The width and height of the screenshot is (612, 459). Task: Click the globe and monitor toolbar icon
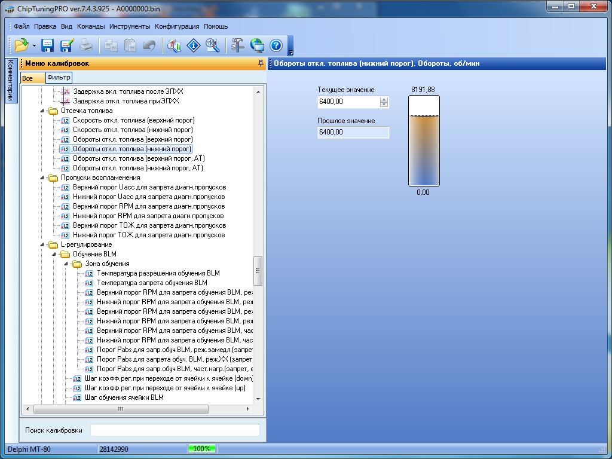[257, 45]
